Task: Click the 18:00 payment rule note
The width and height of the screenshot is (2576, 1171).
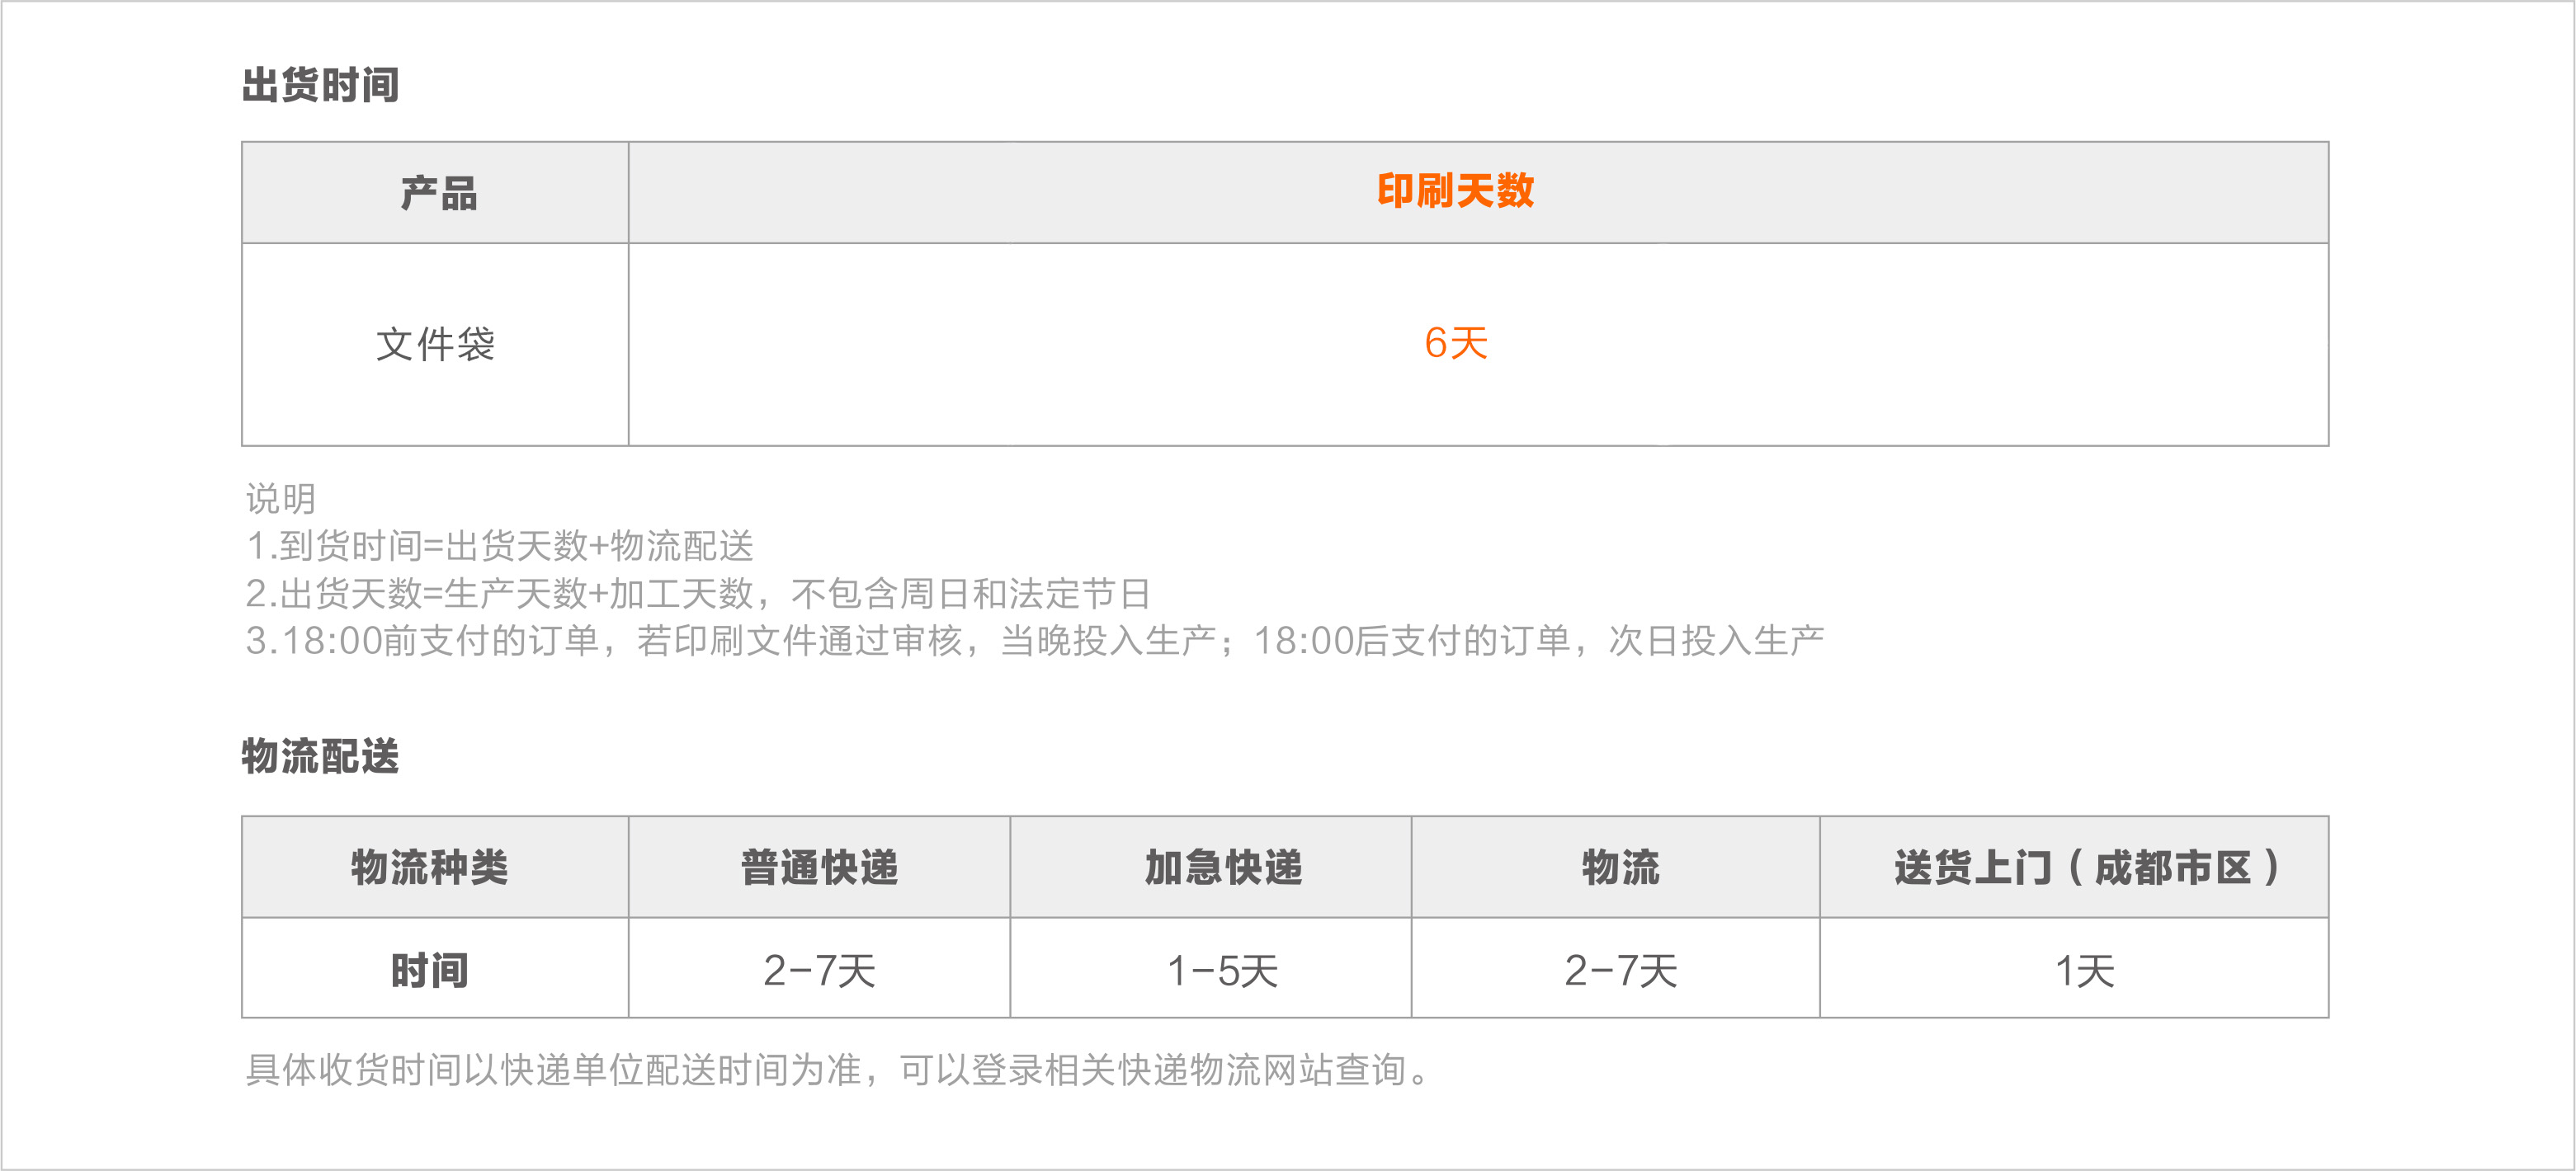Action: (1034, 641)
